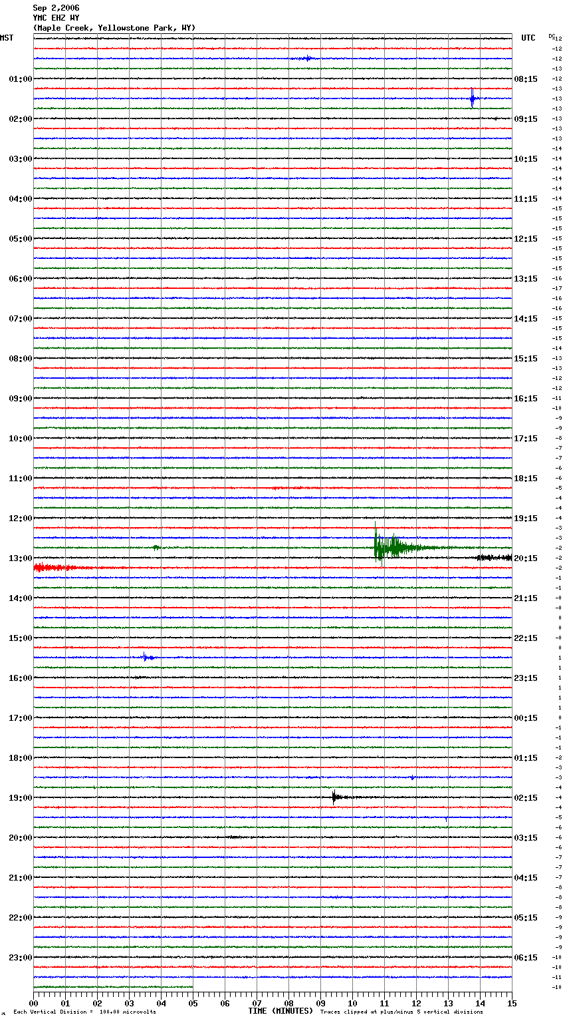Select the 21:00 MST time label

pos(20,878)
